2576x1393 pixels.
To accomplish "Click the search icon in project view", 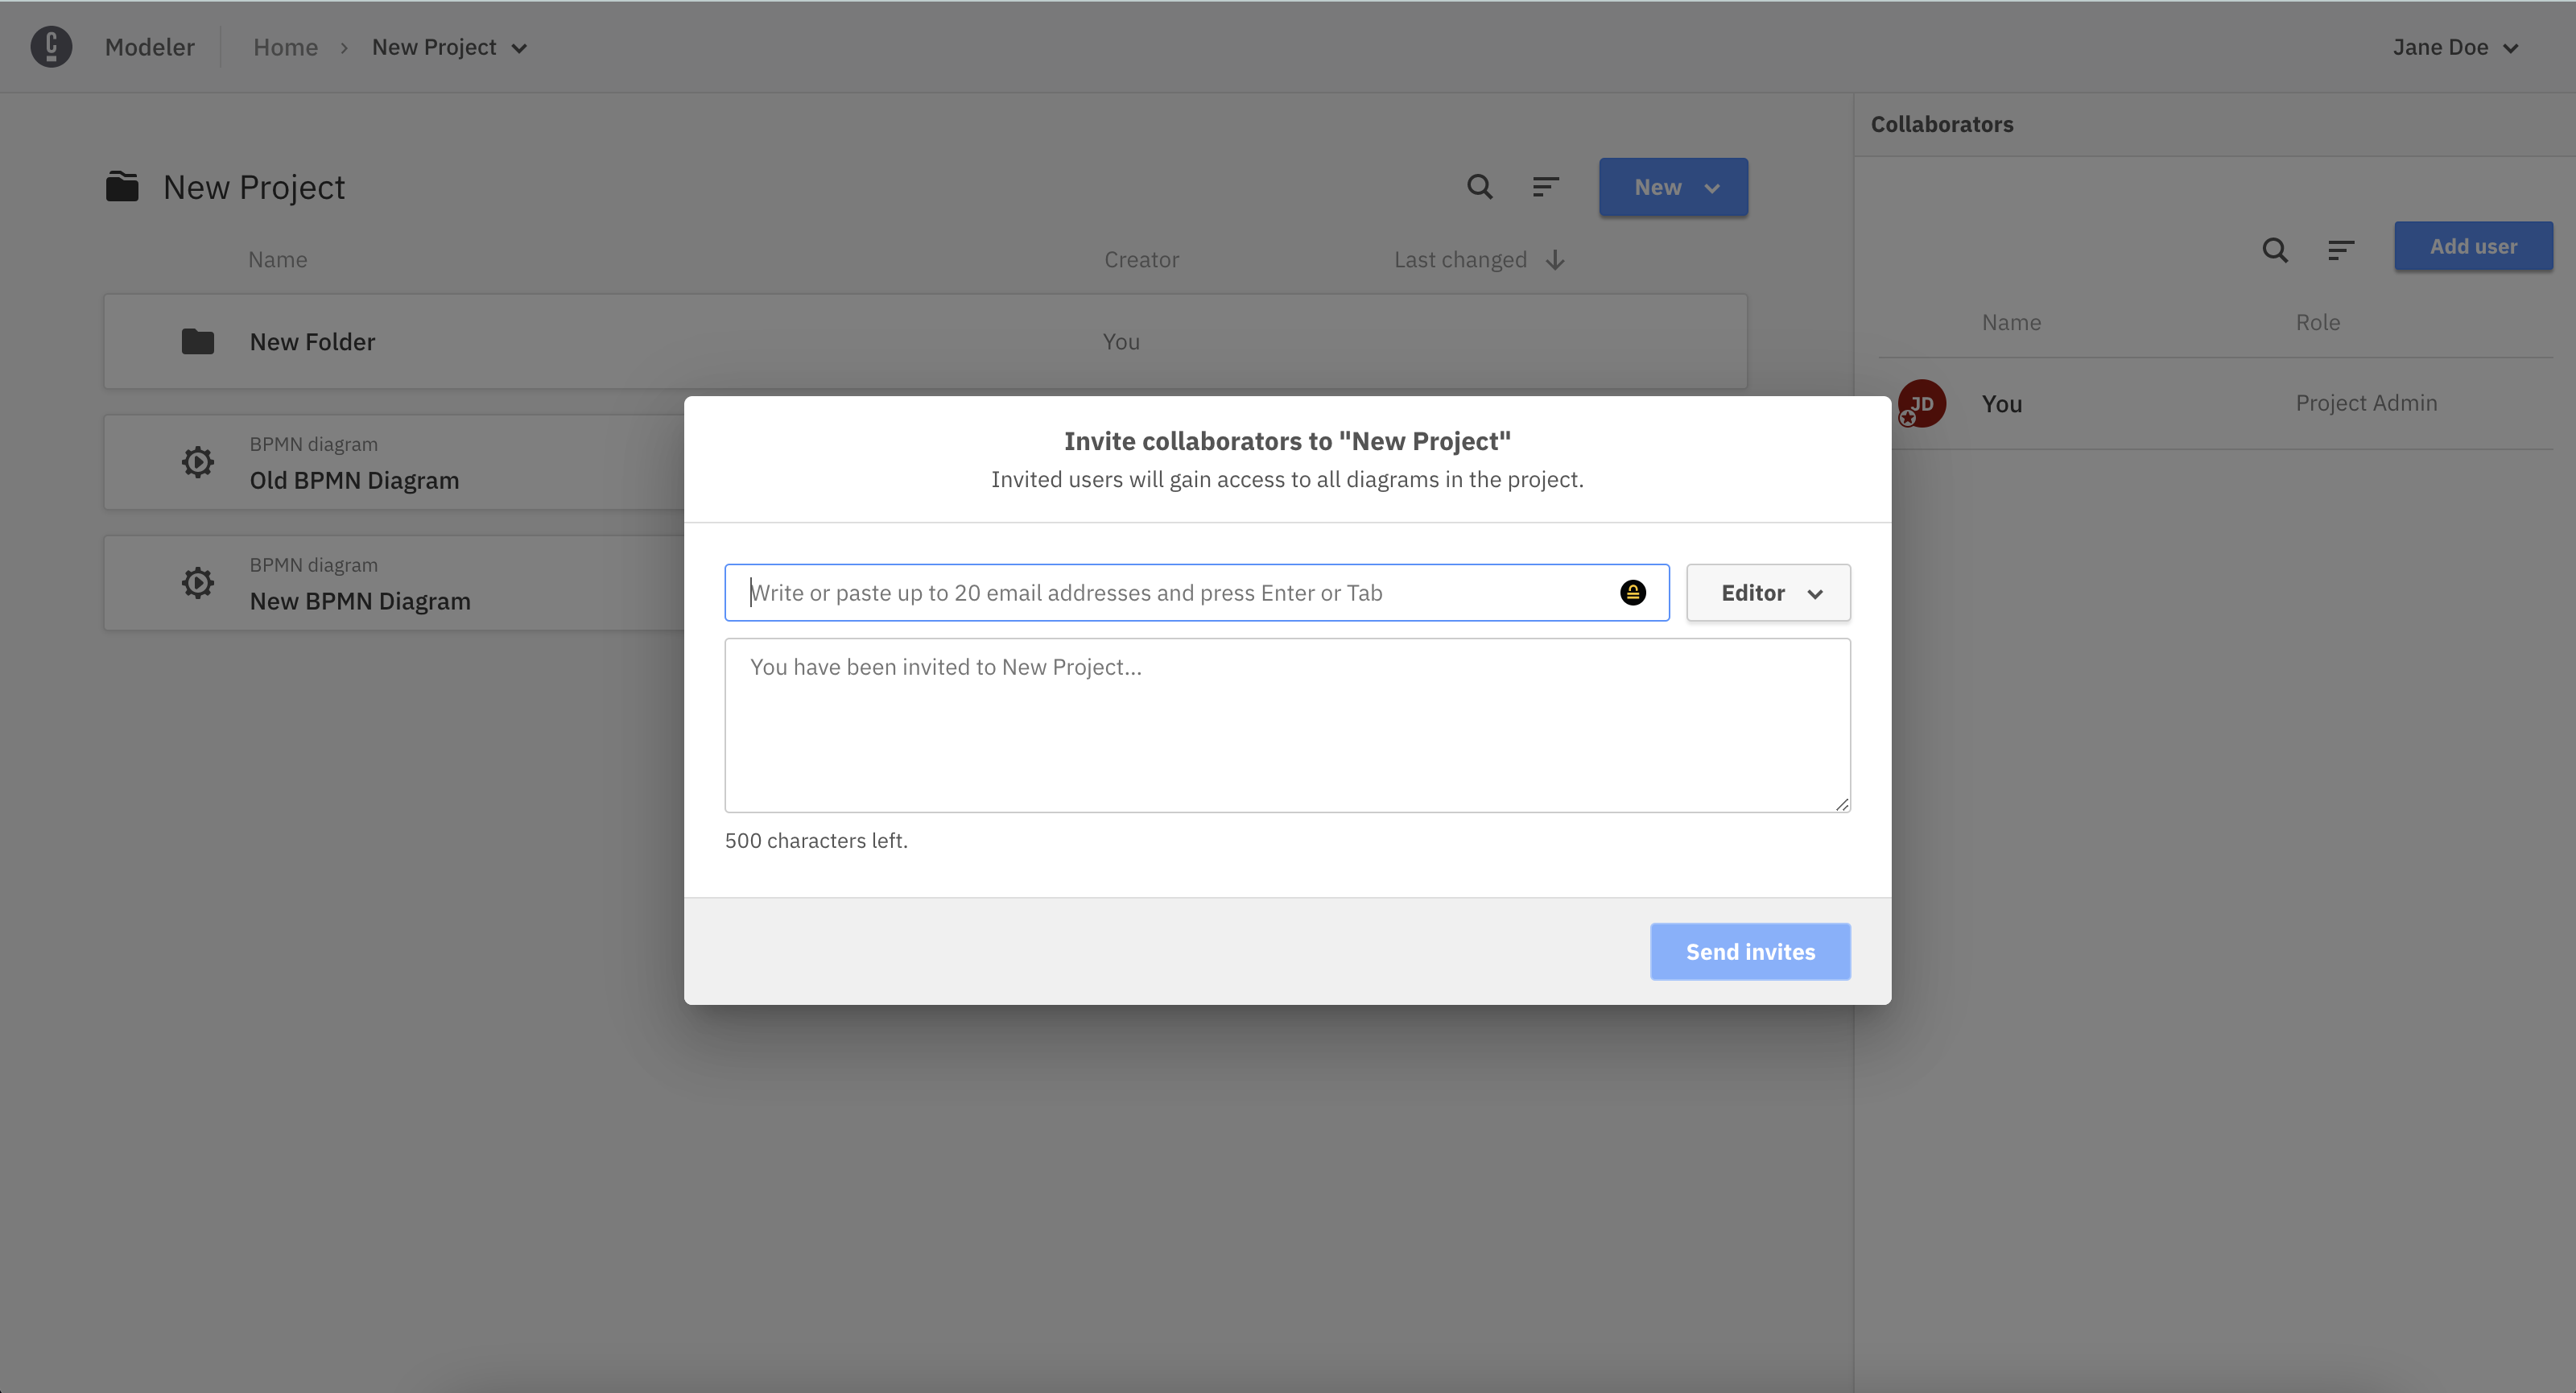I will click(1478, 187).
